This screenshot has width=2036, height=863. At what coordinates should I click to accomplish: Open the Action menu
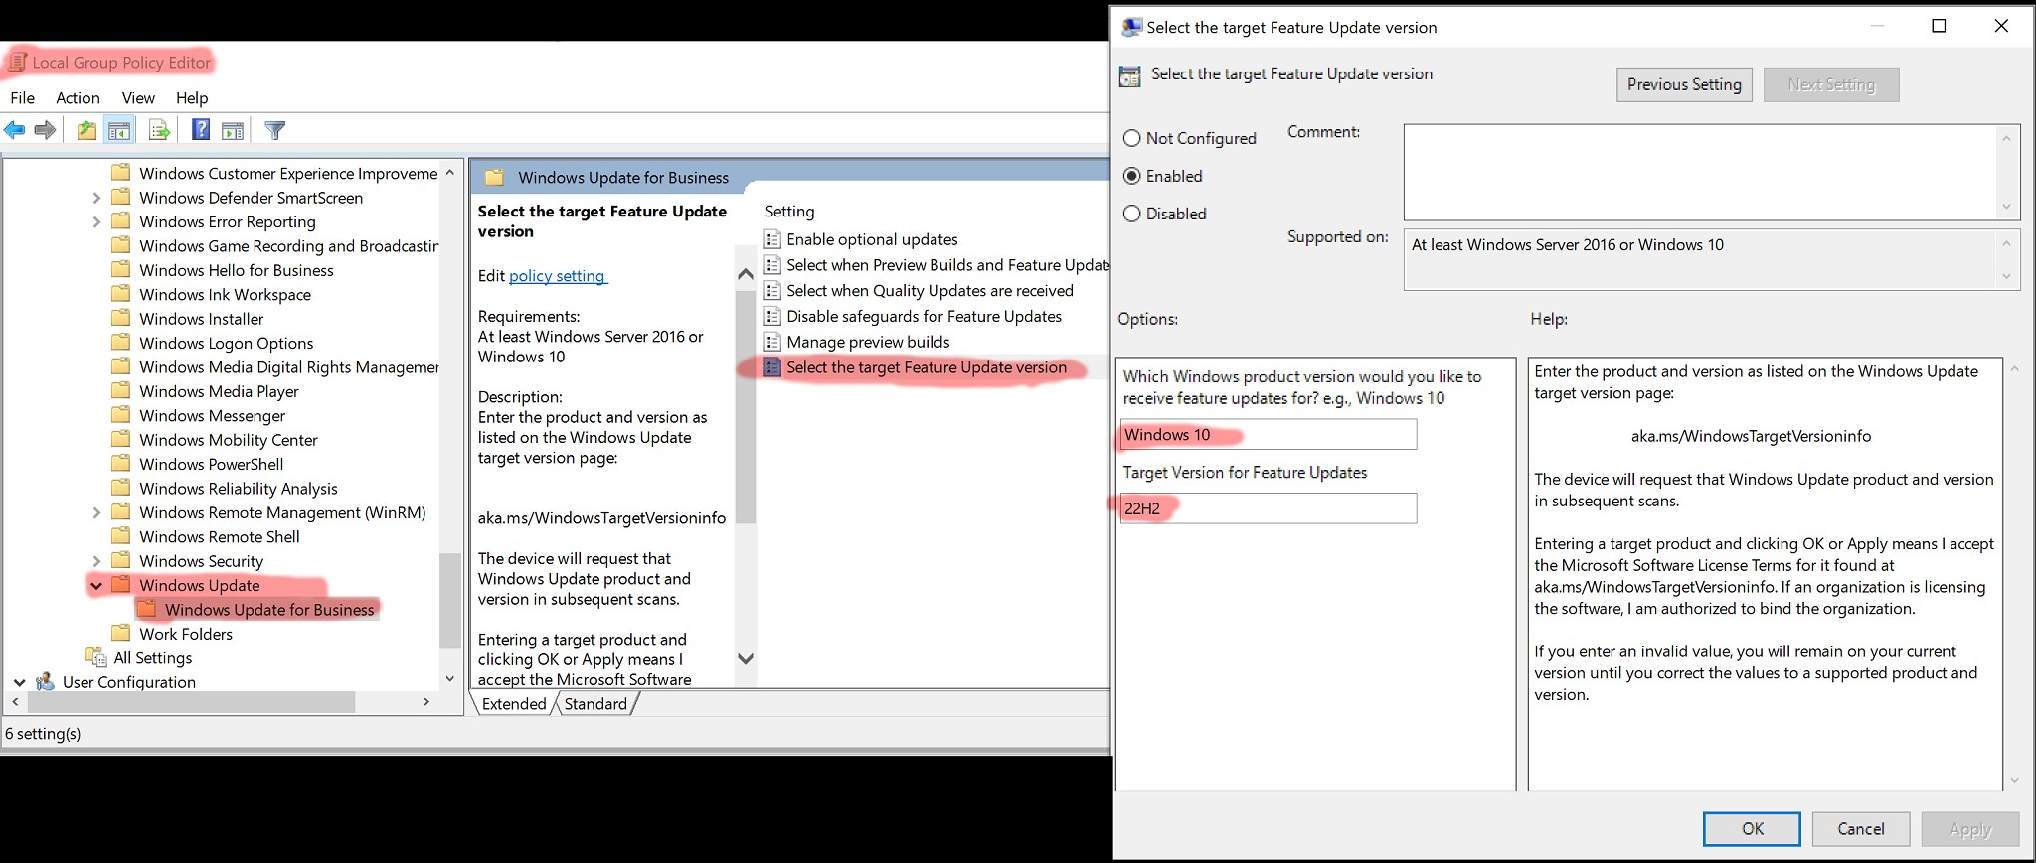coord(78,97)
